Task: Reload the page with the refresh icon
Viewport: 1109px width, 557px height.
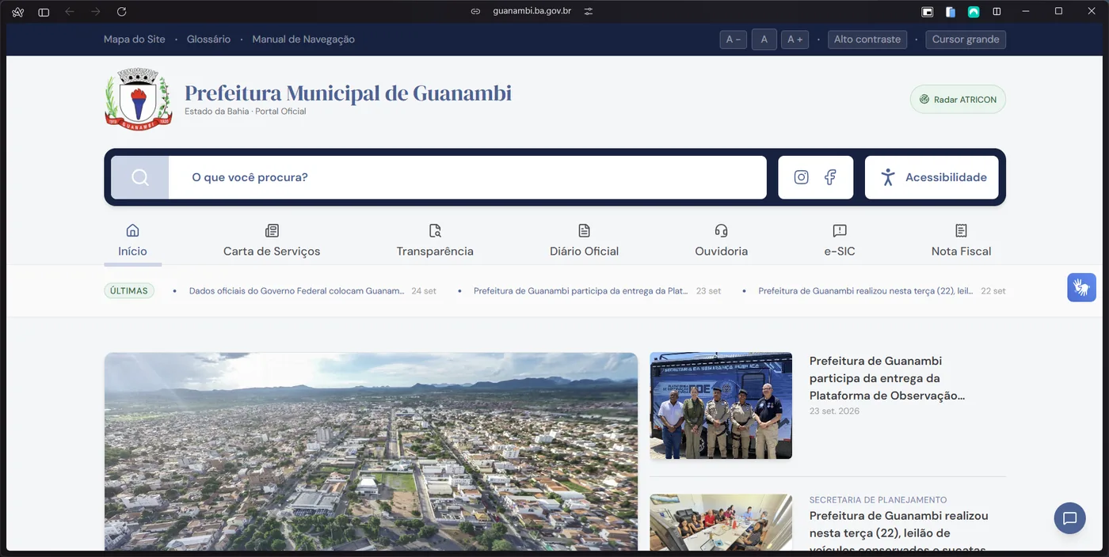Action: [121, 12]
